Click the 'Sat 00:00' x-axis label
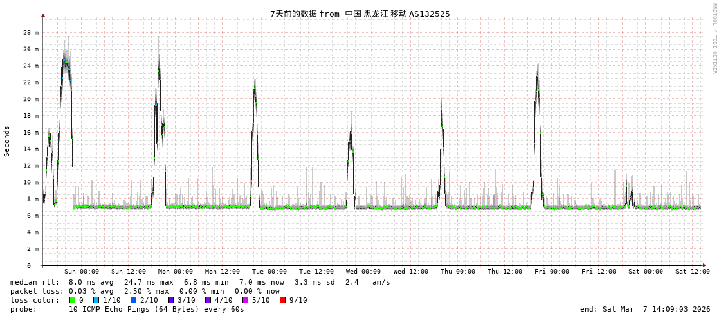Image resolution: width=721 pixels, height=318 pixels. pos(646,272)
